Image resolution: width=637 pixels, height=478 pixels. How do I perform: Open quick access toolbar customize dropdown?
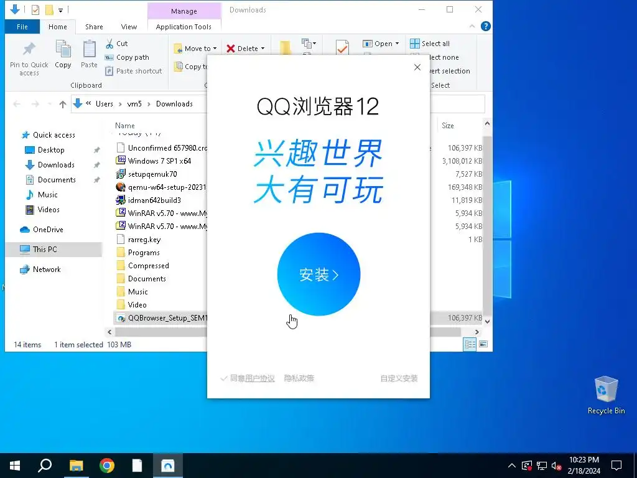point(60,10)
